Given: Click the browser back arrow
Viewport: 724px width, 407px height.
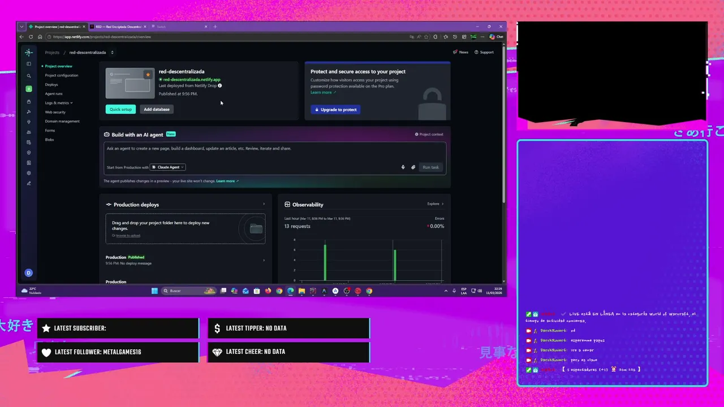Looking at the screenshot, I should 22,37.
